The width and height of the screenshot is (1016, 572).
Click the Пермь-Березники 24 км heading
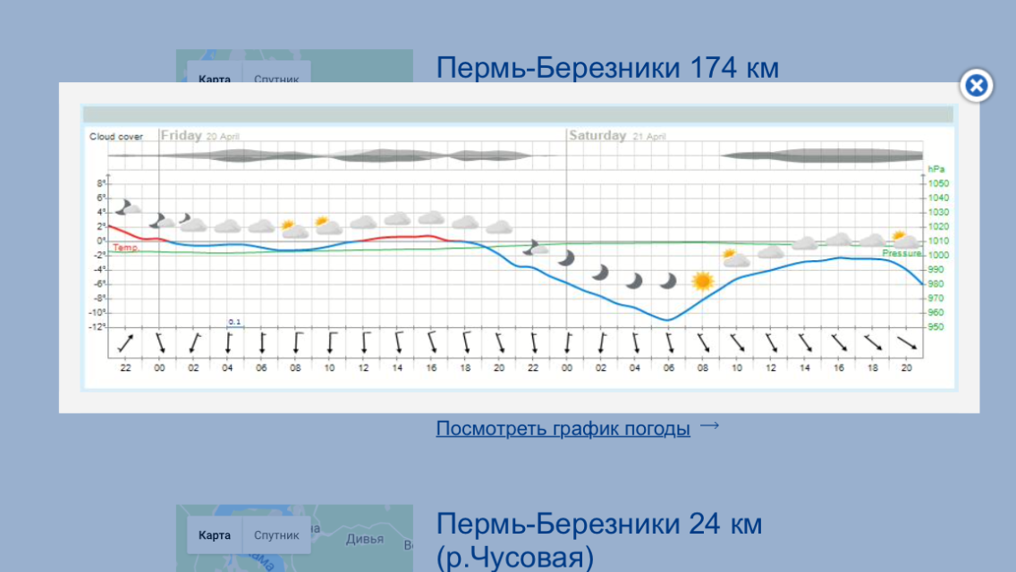coord(599,524)
